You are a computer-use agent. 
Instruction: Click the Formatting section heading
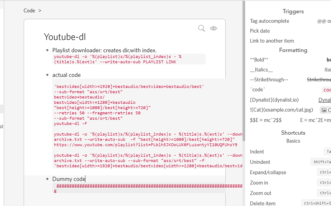pyautogui.click(x=293, y=50)
